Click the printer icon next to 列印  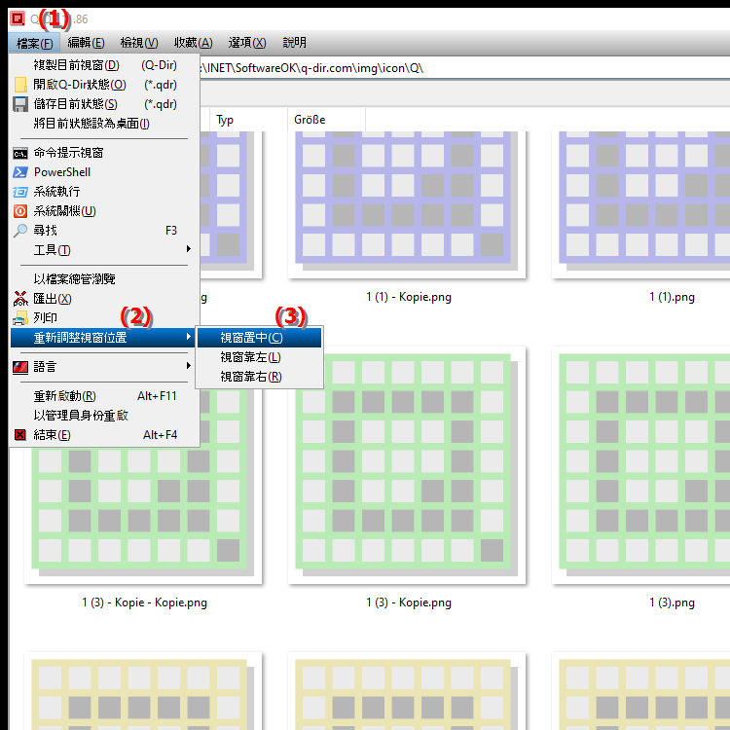[x=20, y=318]
